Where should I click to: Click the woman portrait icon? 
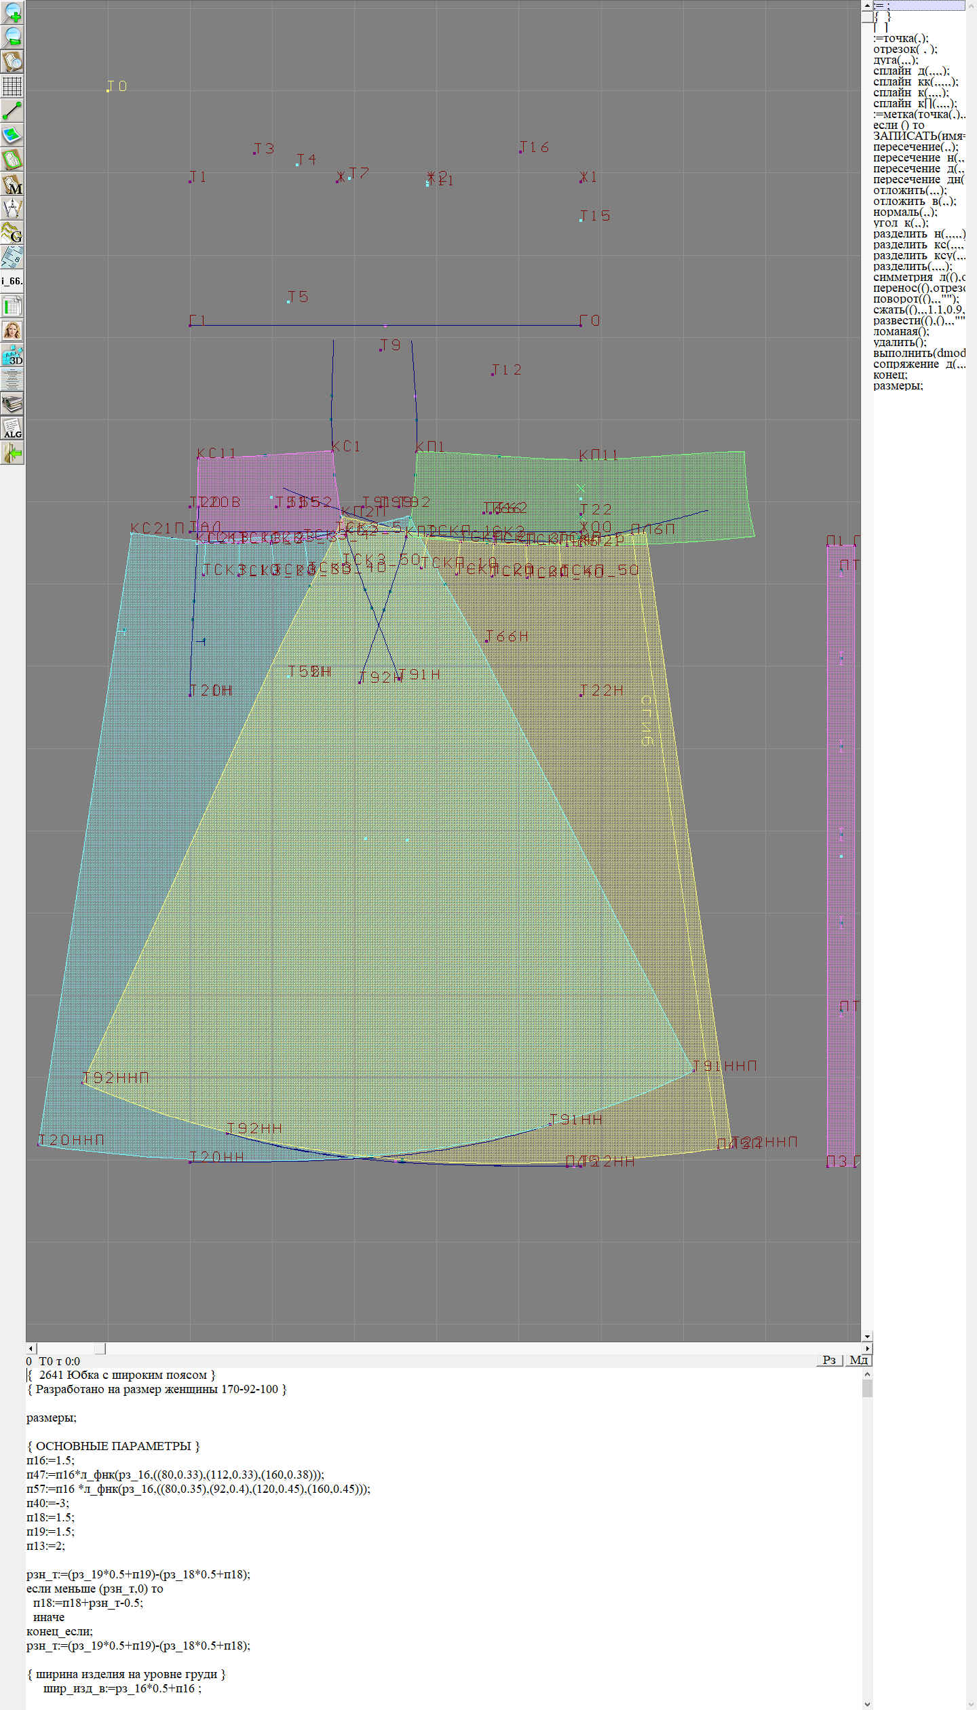pyautogui.click(x=12, y=330)
